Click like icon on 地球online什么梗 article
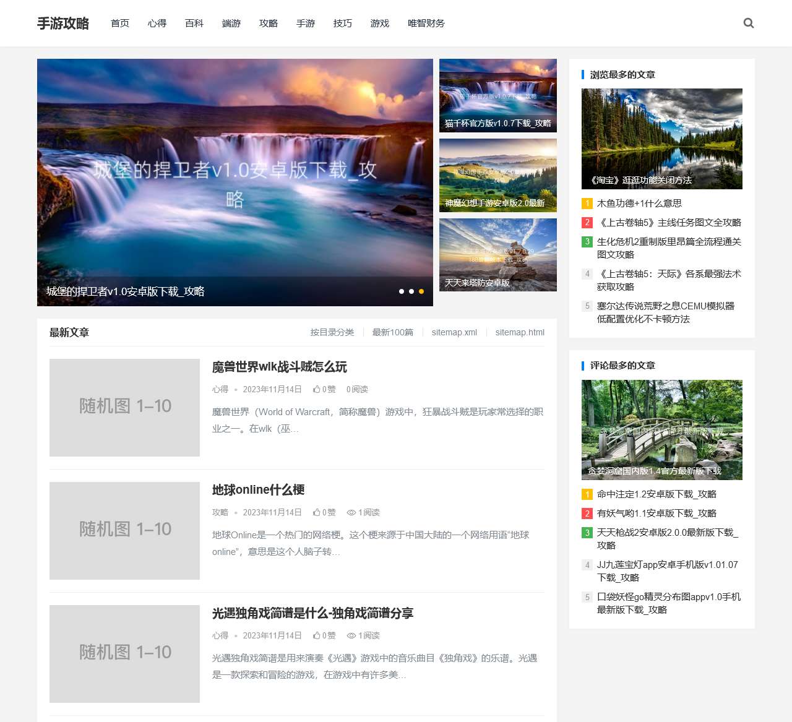The width and height of the screenshot is (792, 722). click(x=316, y=513)
